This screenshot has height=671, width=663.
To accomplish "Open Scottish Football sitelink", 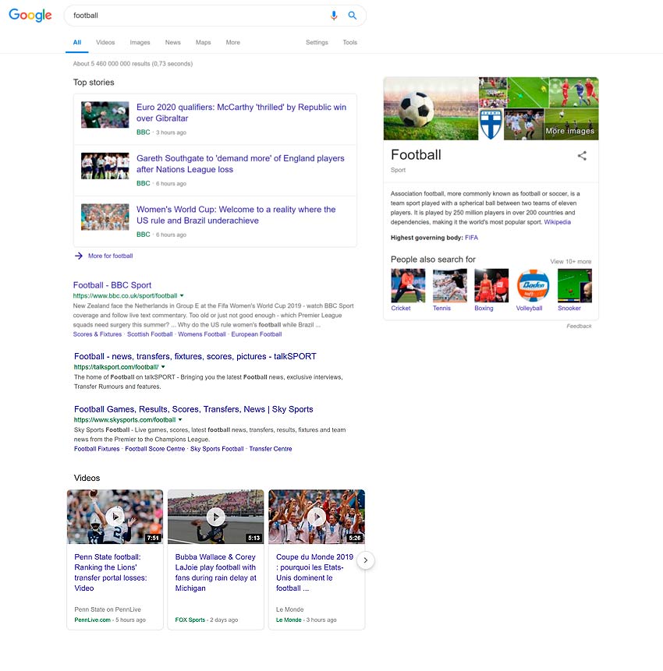I will click(x=150, y=334).
